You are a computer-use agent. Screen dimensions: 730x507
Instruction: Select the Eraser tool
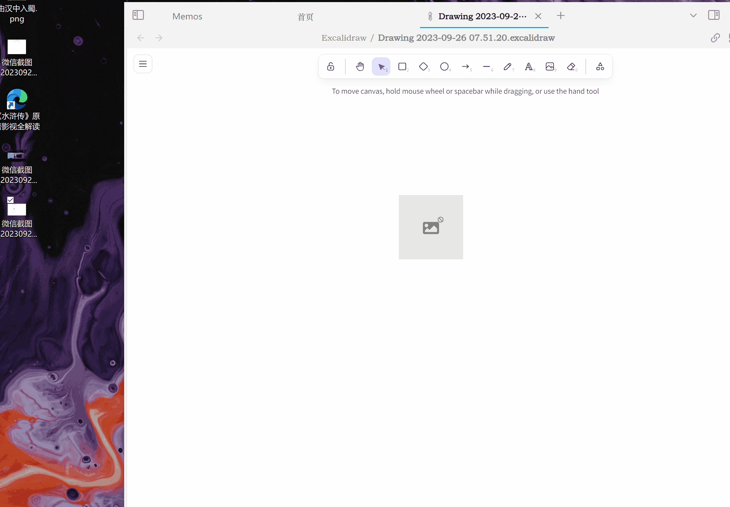click(x=571, y=66)
